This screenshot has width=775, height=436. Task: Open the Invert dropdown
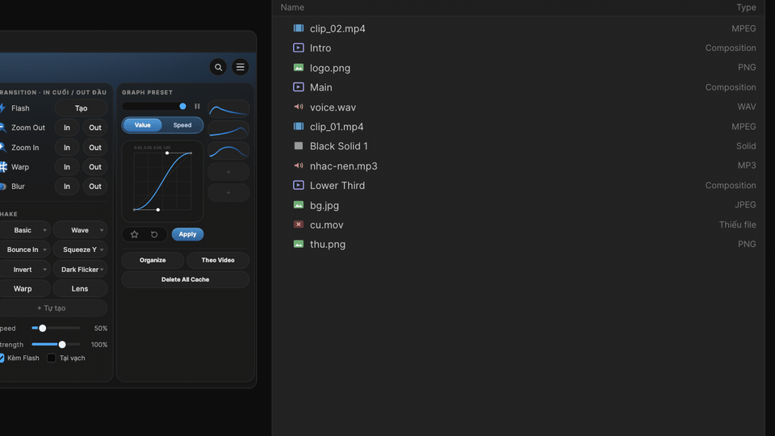24,270
